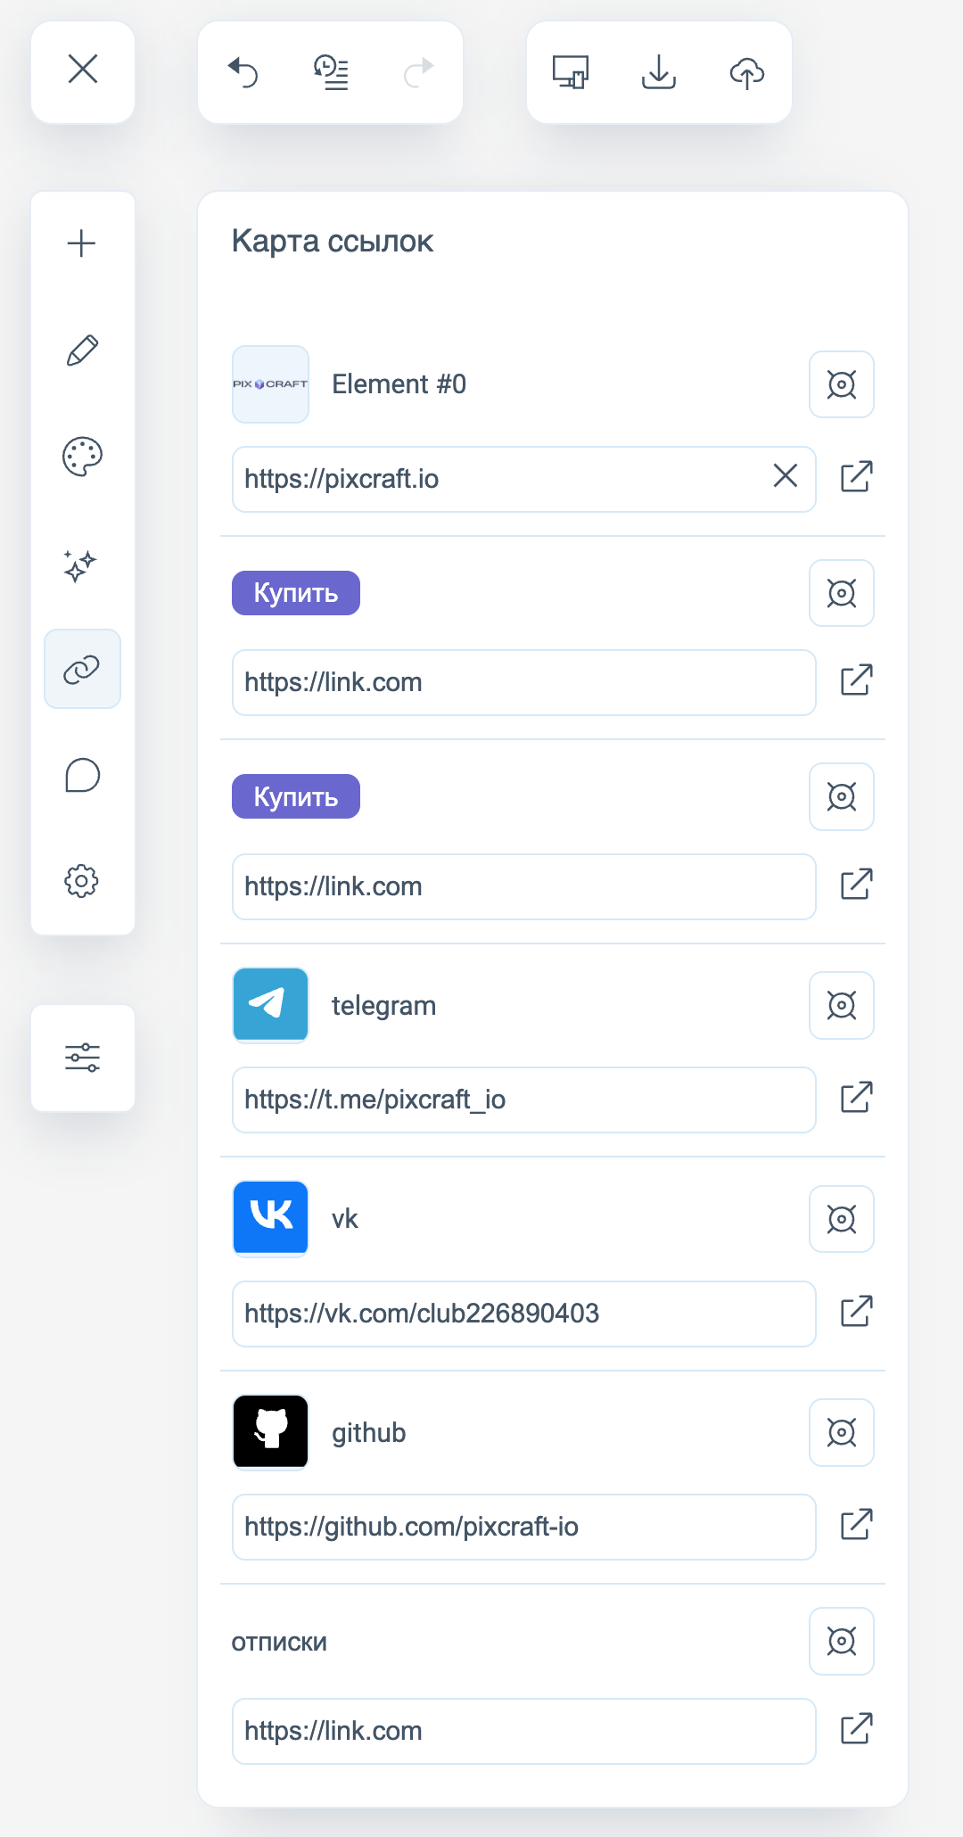Click the download icon in the top toolbar

coord(659,72)
